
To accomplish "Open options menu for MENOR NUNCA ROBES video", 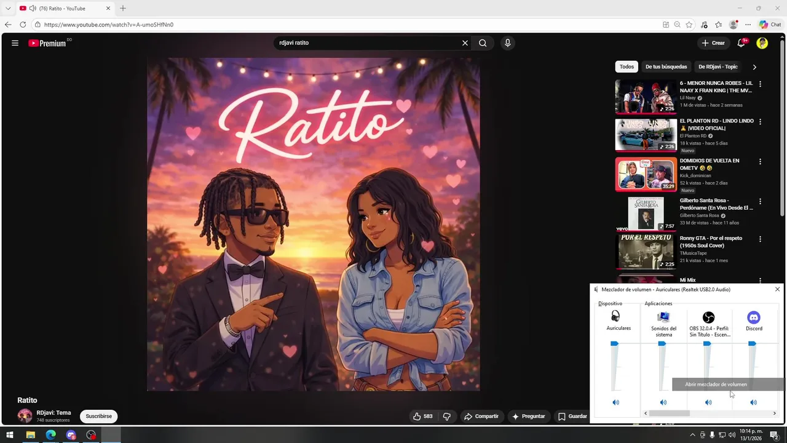I will [x=760, y=84].
